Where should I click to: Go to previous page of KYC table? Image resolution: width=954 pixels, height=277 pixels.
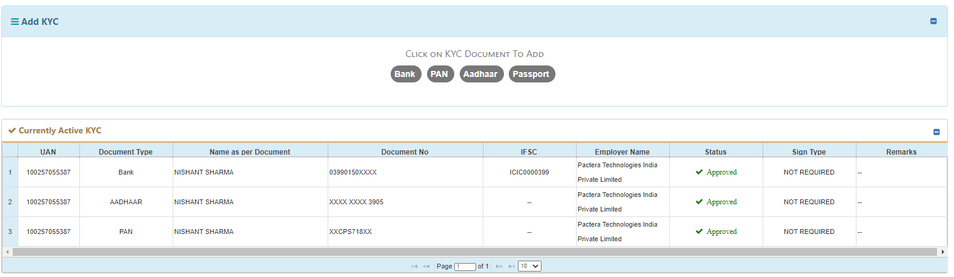click(426, 266)
